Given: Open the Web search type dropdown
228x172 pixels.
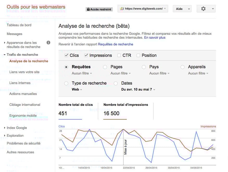Looking at the screenshot, I should [77, 90].
